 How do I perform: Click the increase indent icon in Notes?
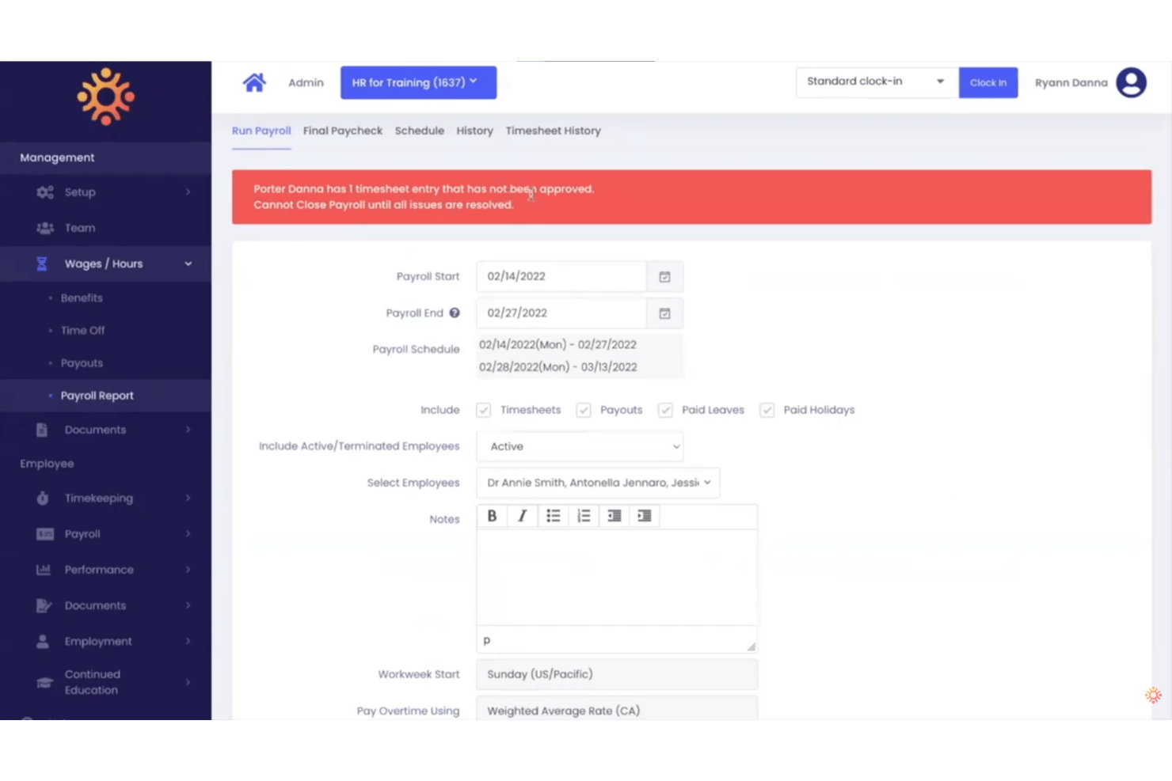[x=645, y=516]
